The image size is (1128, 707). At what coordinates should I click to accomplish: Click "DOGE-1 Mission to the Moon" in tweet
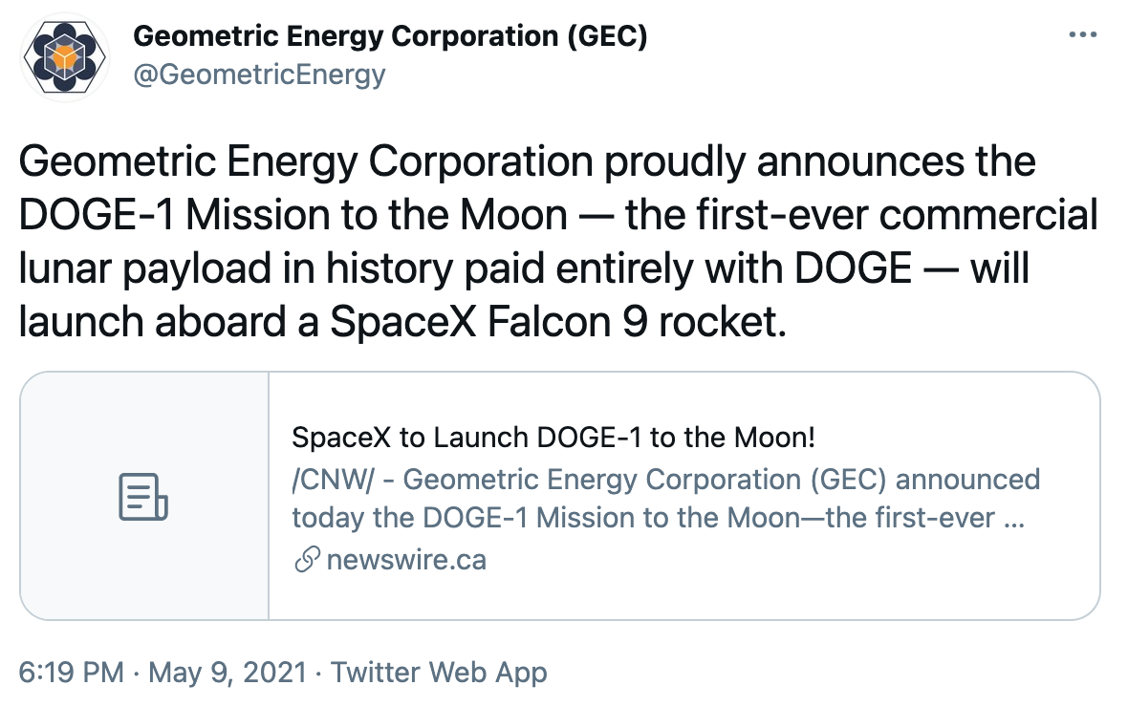click(x=293, y=216)
